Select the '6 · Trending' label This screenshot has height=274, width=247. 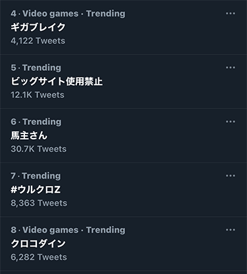[x=36, y=122]
